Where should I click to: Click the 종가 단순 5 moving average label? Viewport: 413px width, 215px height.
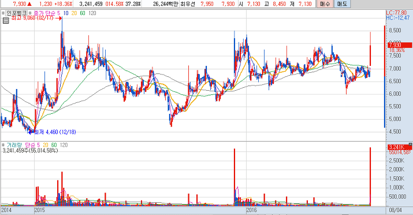[47, 13]
